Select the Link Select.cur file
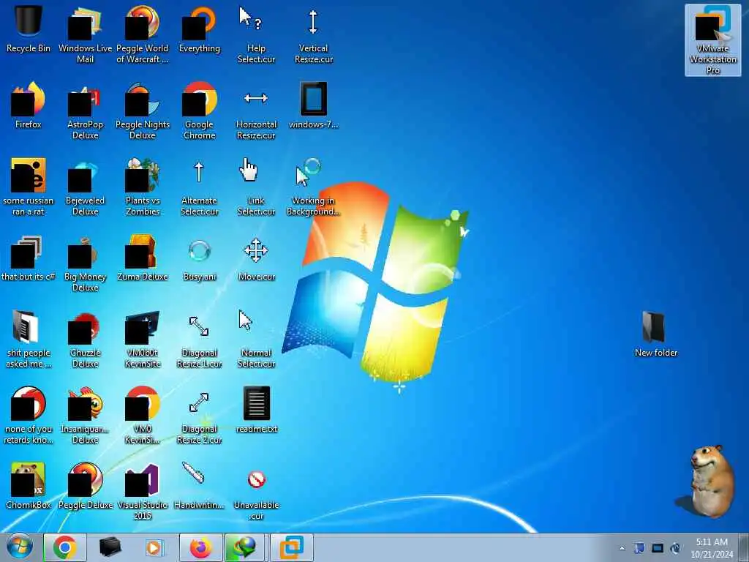 click(256, 187)
